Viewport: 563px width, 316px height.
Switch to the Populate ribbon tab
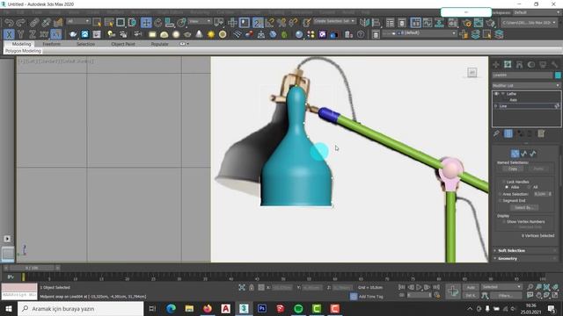click(160, 44)
